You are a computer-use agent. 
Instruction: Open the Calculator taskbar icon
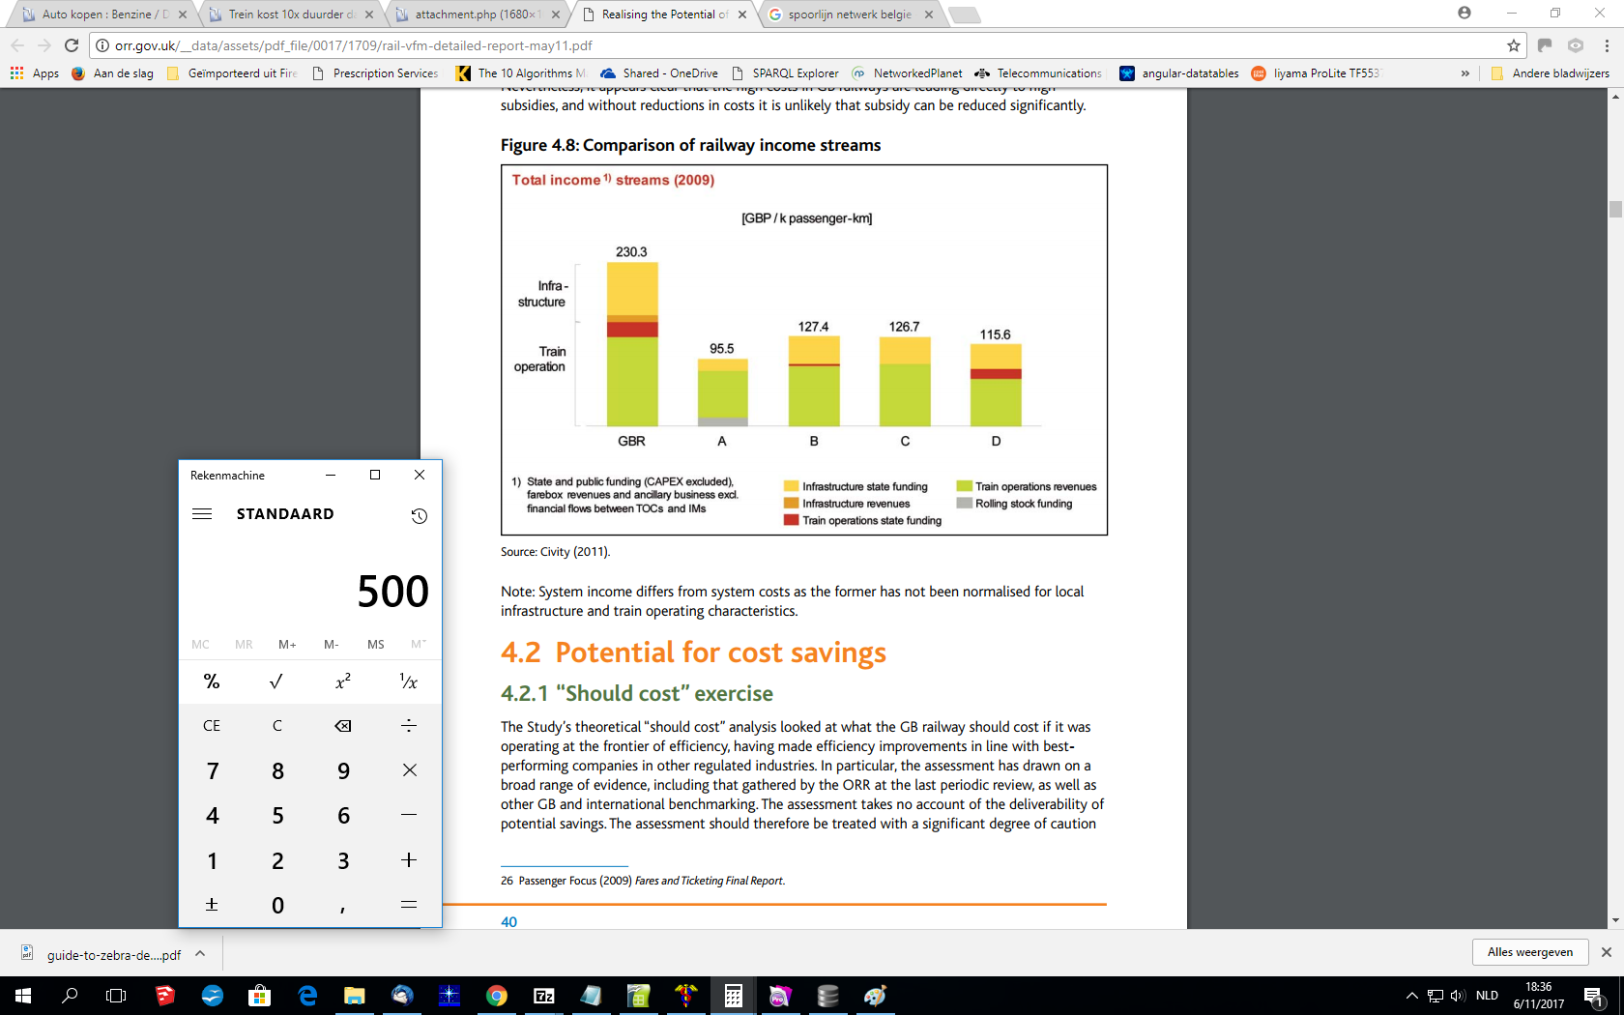coord(734,996)
